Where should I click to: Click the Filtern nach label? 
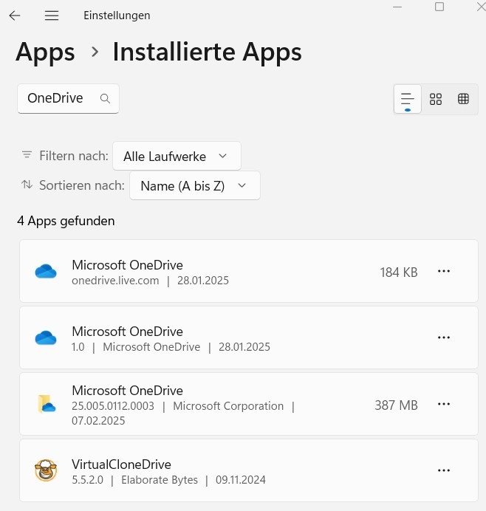74,156
